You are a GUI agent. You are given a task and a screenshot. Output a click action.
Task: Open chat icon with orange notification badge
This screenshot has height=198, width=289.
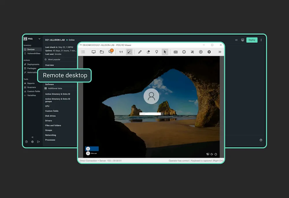(x=111, y=52)
